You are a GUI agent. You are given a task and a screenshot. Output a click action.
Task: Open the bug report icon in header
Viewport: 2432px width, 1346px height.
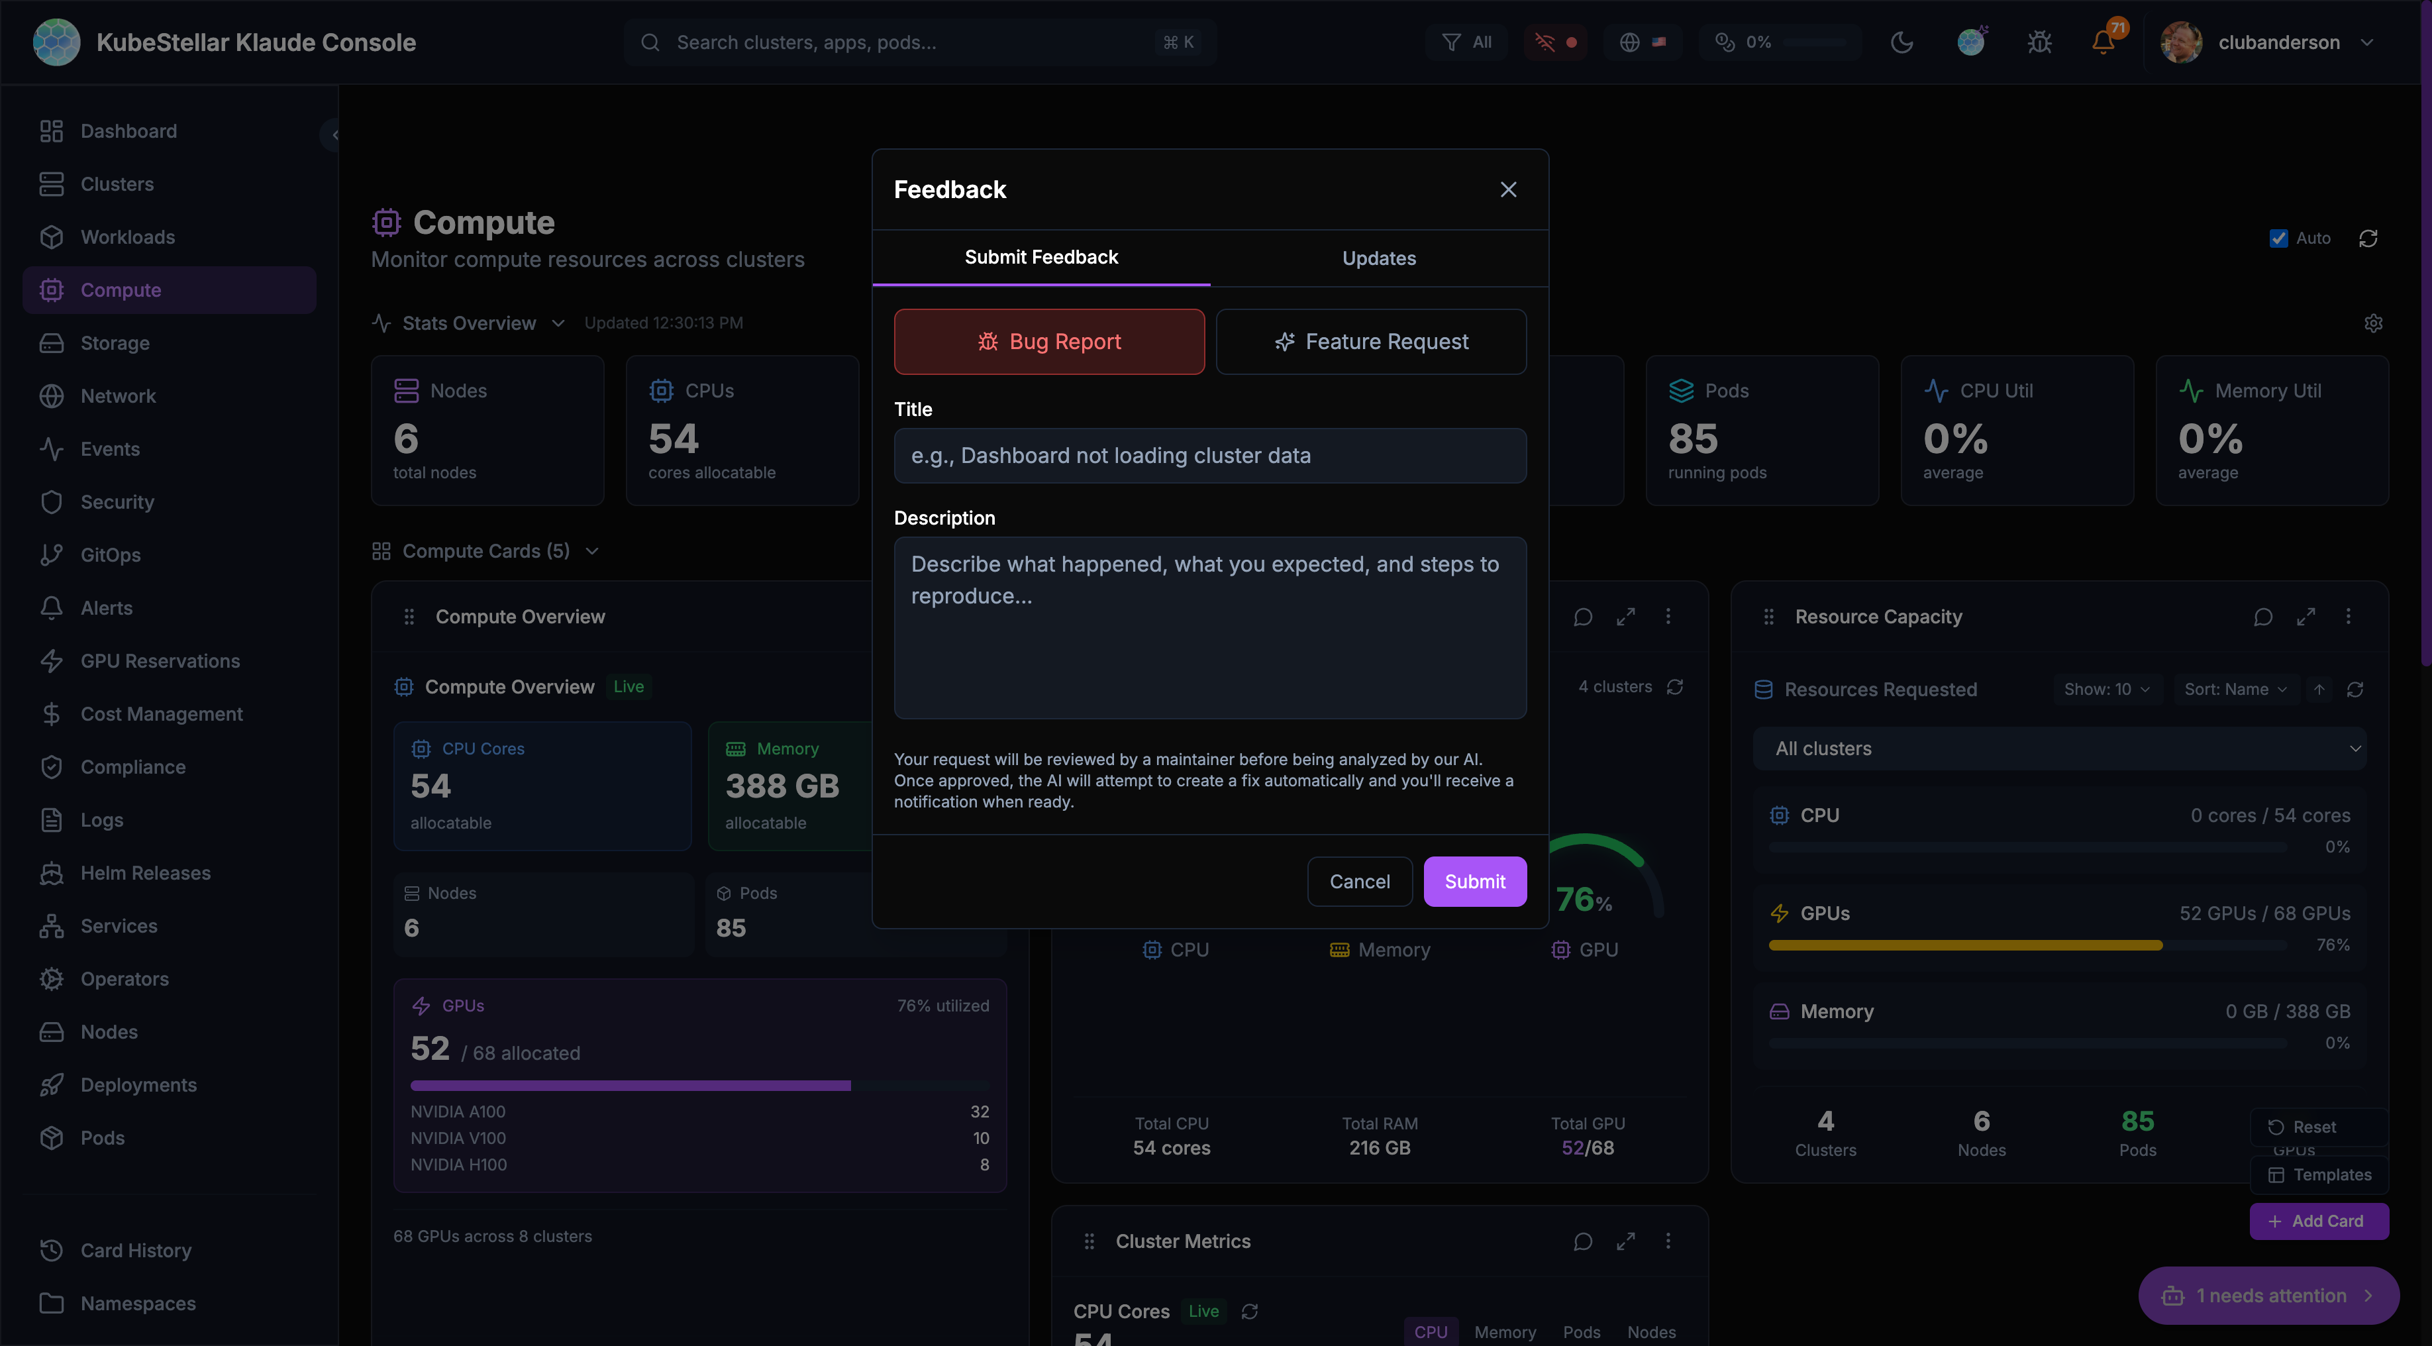(2039, 42)
